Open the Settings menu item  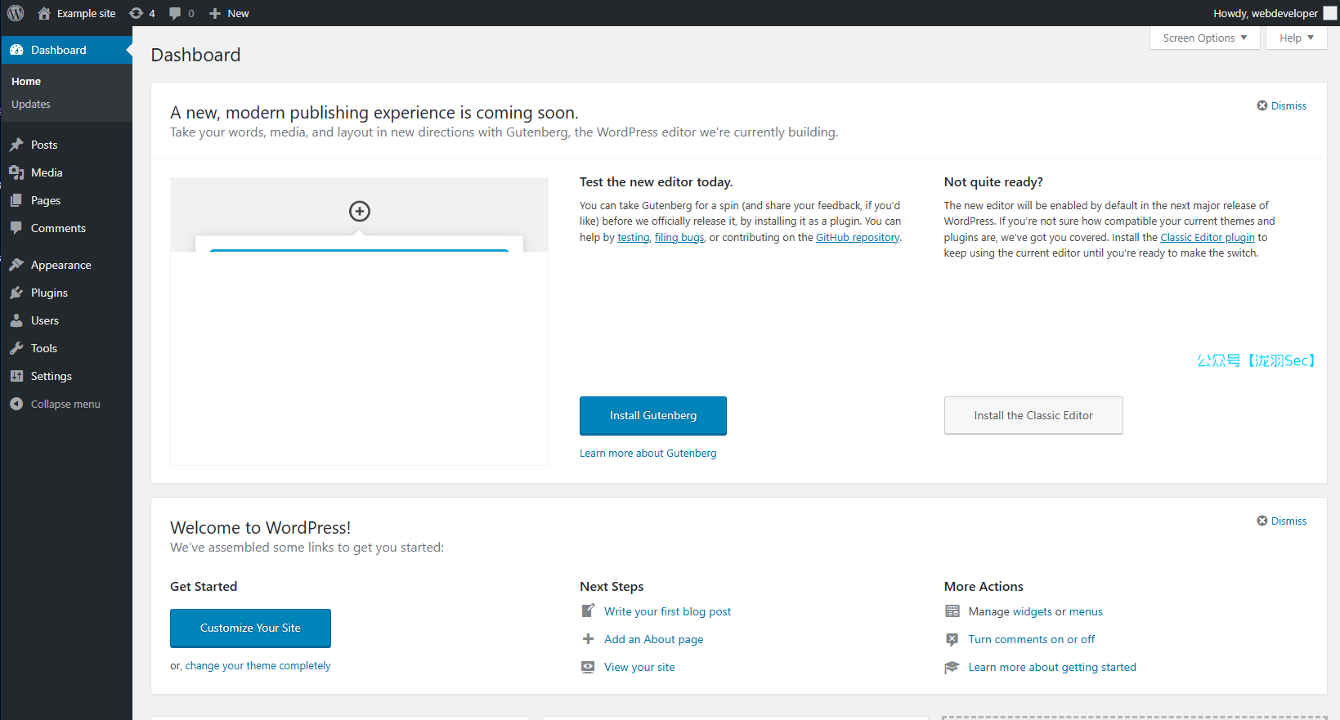pyautogui.click(x=51, y=376)
